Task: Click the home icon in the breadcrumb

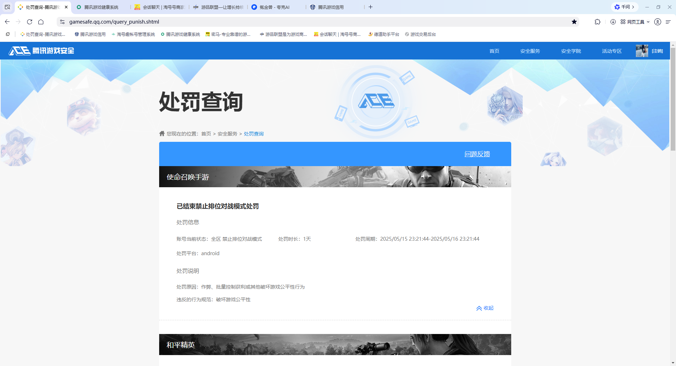Action: [162, 133]
